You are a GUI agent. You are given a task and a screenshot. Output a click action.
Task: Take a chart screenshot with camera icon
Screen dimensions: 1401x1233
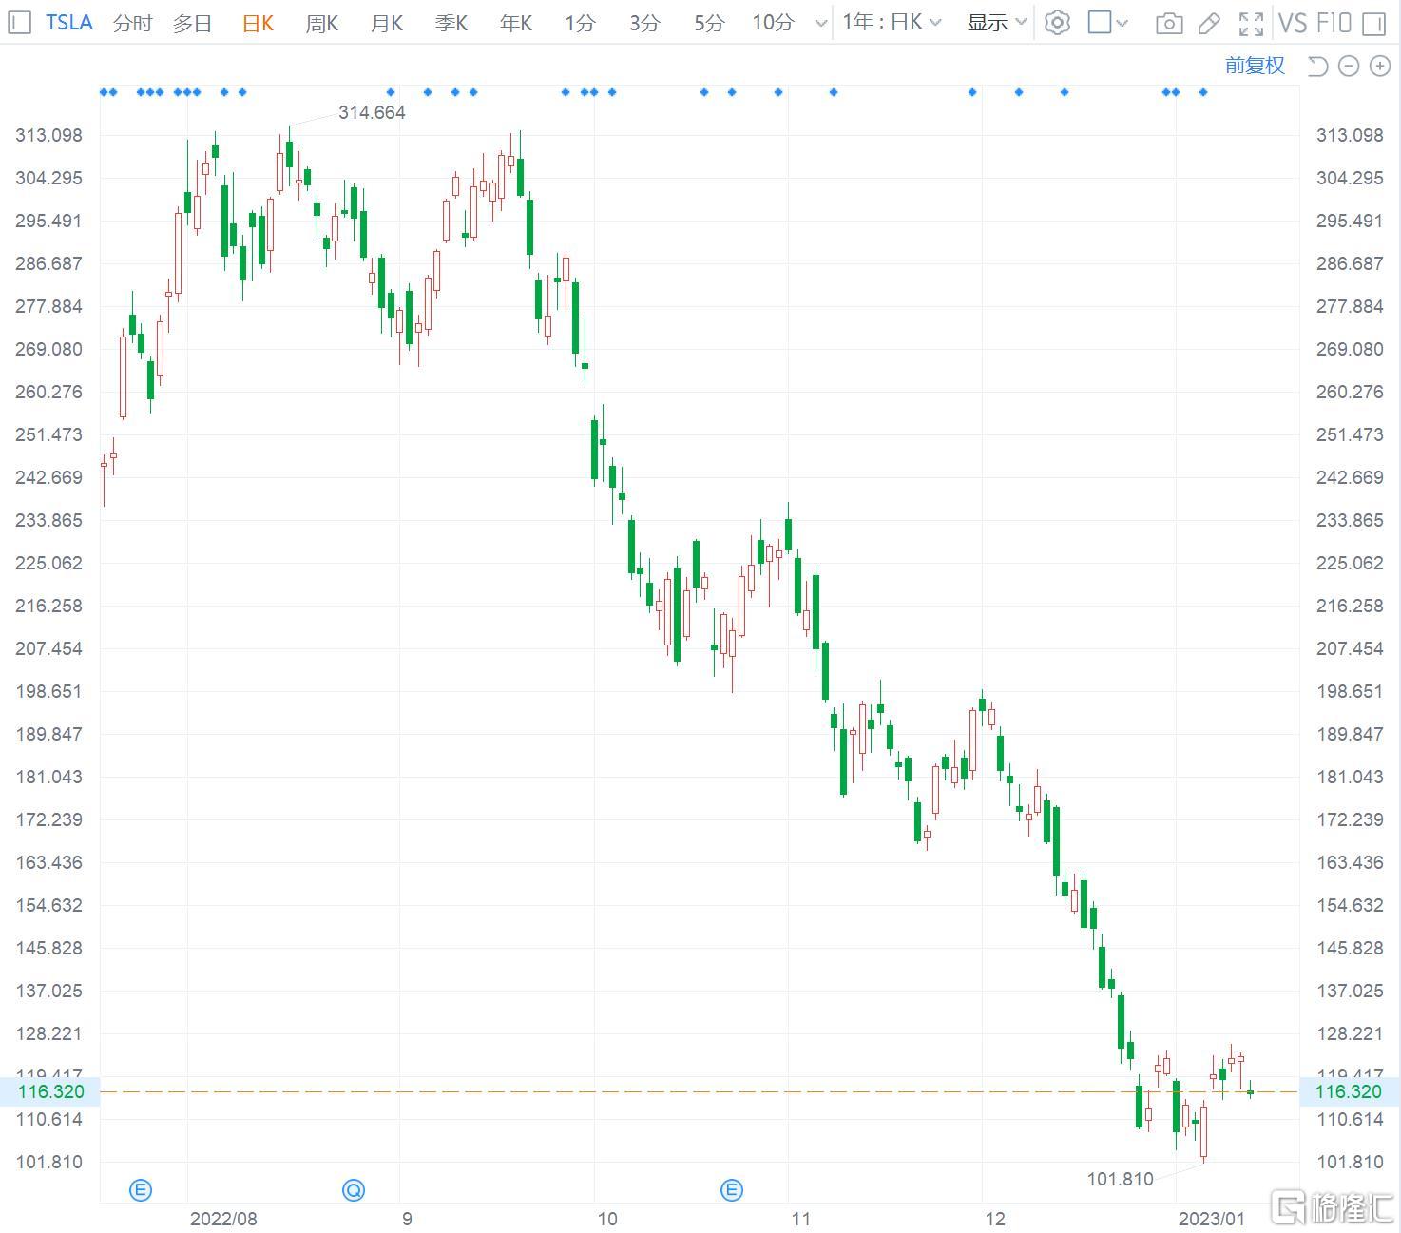click(x=1169, y=23)
